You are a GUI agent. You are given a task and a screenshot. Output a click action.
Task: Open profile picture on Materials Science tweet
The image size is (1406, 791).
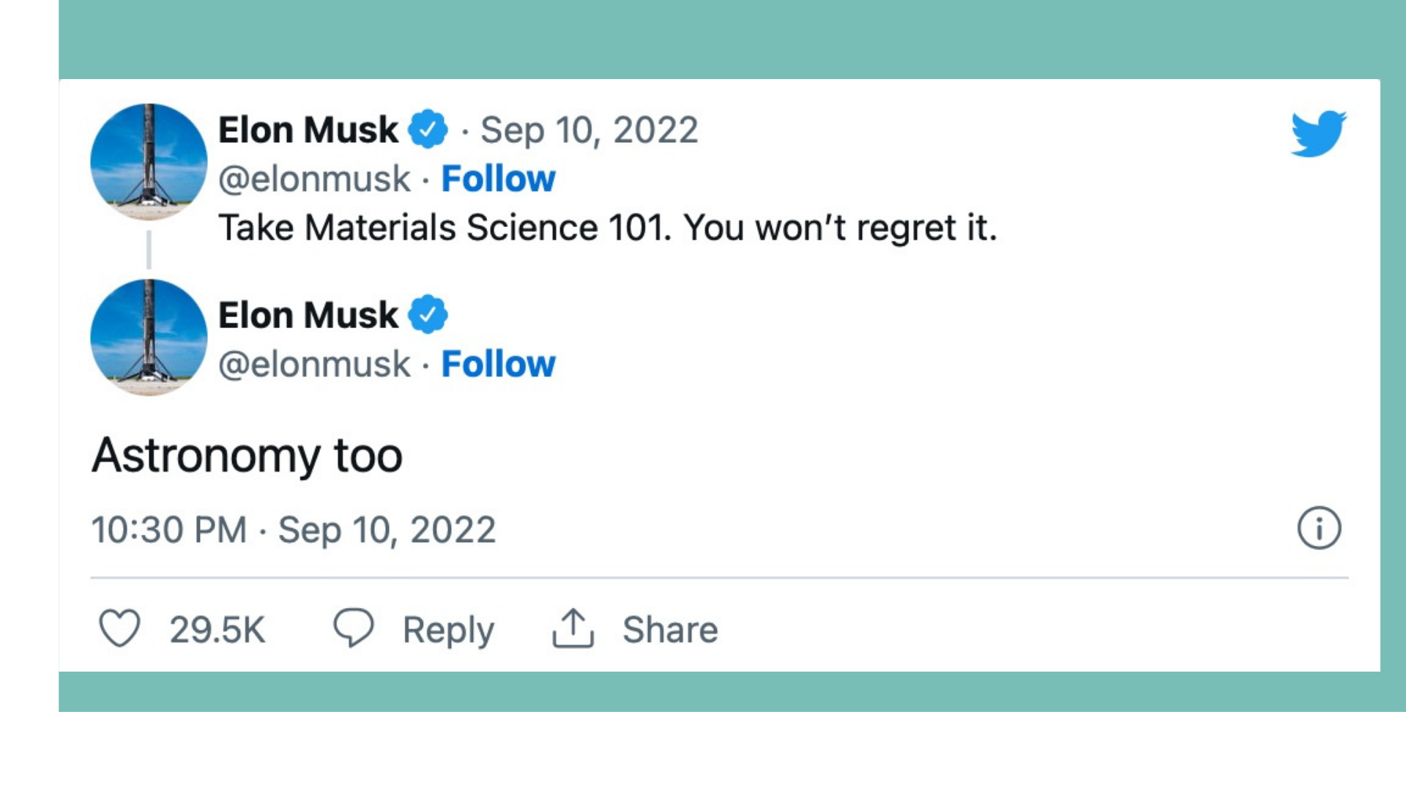(149, 162)
